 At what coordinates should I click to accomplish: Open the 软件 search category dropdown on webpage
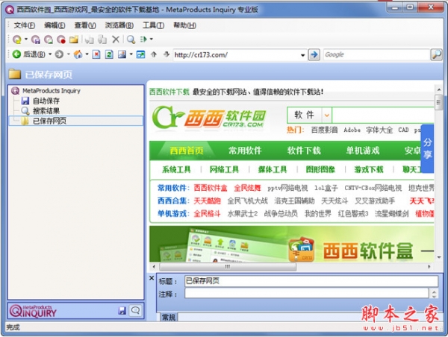[327, 116]
